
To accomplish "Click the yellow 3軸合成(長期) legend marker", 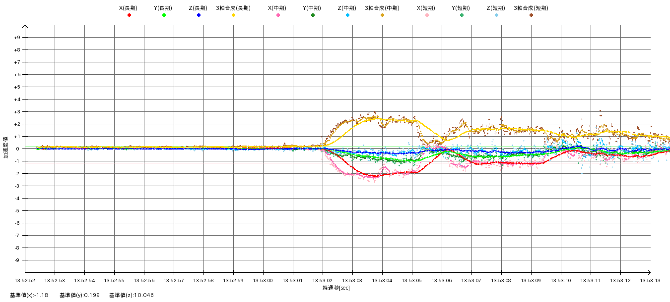I will (233, 15).
